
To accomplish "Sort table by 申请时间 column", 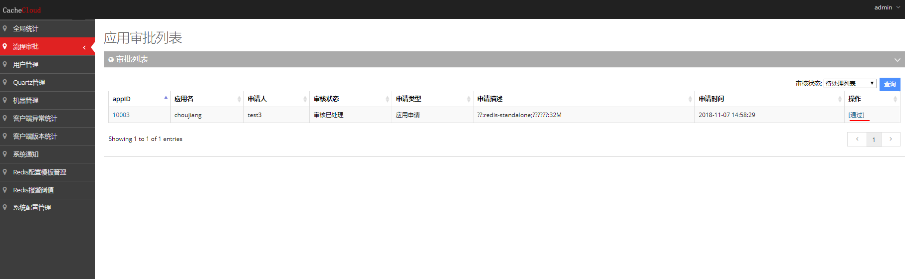I will click(x=769, y=99).
